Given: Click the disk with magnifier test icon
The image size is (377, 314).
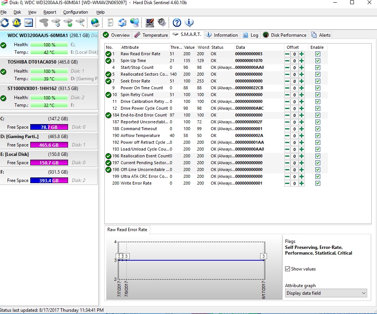Looking at the screenshot, I should pyautogui.click(x=80, y=23).
